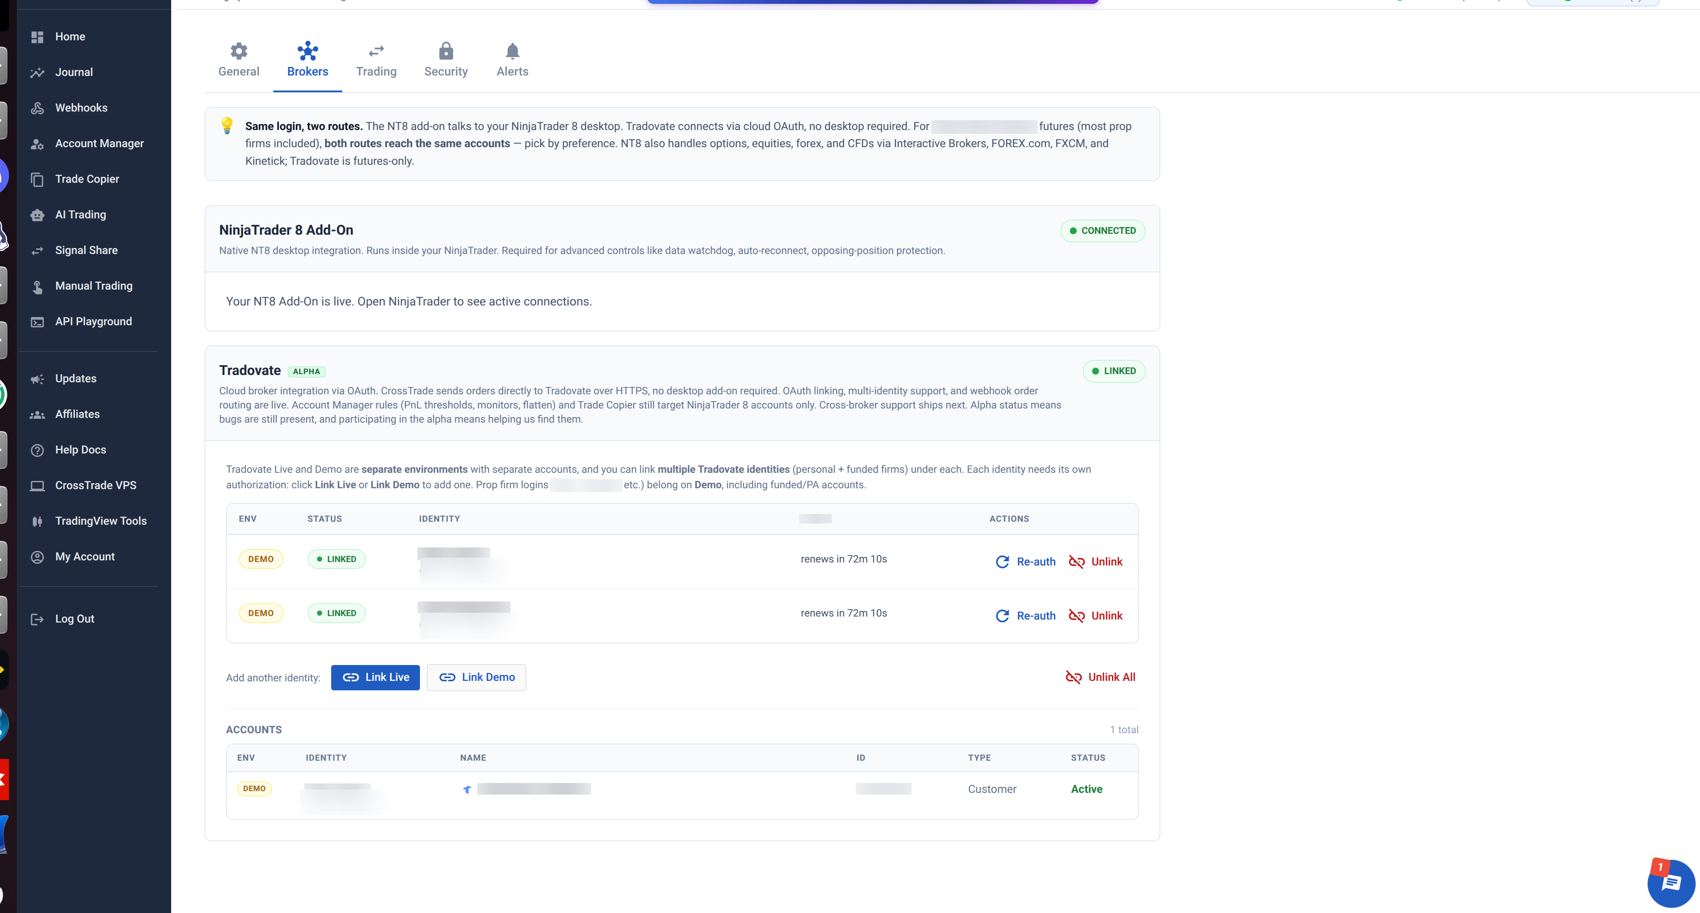Re-auth the first DEMO identity
Screen dimensions: 1700x913
pyautogui.click(x=1026, y=562)
